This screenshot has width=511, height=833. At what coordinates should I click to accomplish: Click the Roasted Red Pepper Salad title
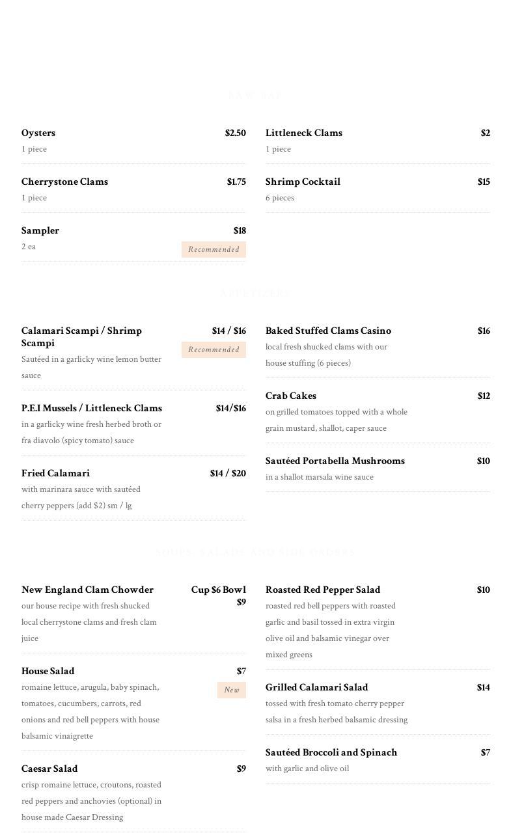(x=322, y=590)
